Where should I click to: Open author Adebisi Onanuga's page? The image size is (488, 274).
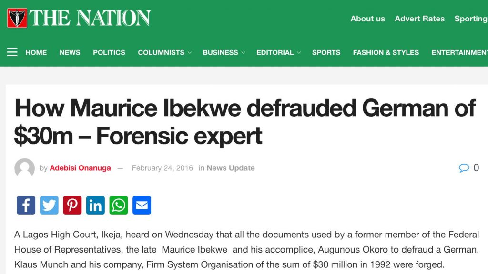pyautogui.click(x=80, y=168)
